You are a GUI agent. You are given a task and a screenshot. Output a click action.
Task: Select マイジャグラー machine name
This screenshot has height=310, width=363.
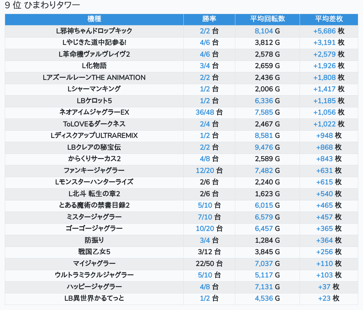tap(94, 264)
